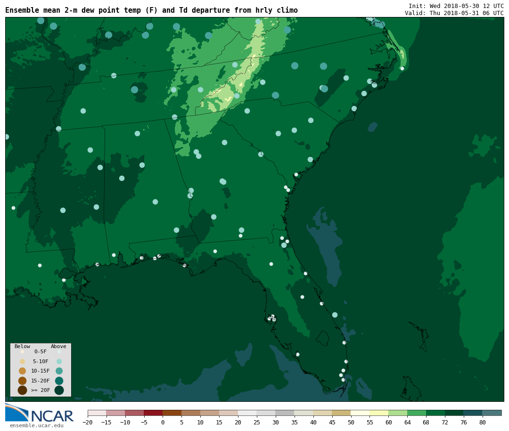
Task: Click the NCAR logo
Action: click(x=40, y=413)
